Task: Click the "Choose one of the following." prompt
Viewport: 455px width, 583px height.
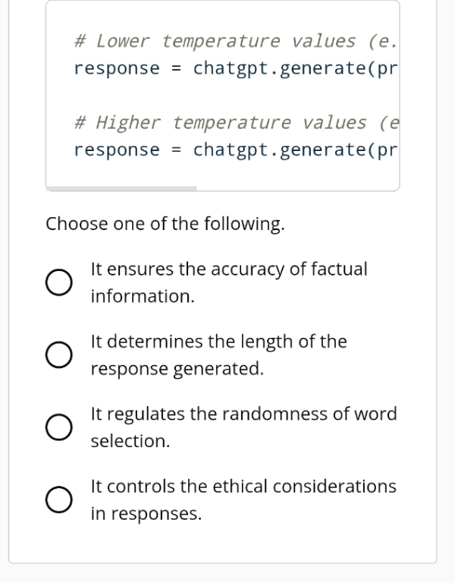Action: [x=165, y=224]
